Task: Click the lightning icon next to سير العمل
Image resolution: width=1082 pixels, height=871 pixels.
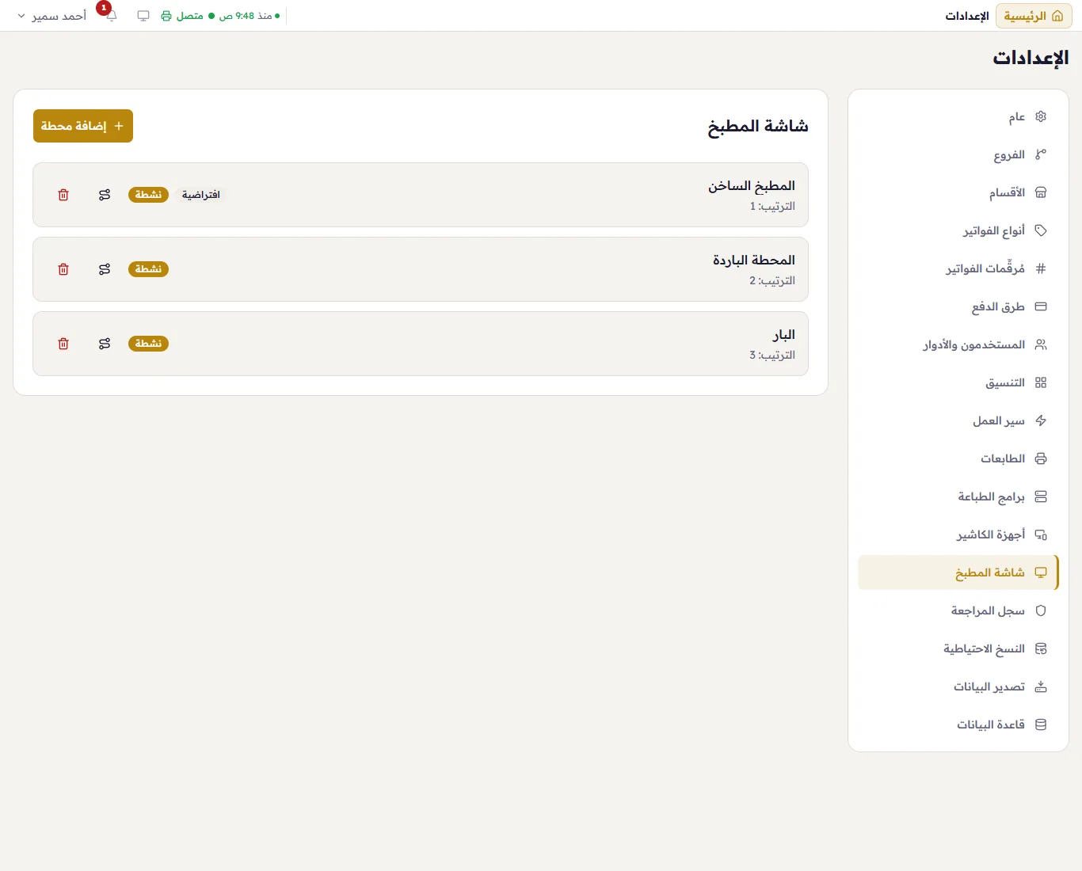Action: point(1041,420)
